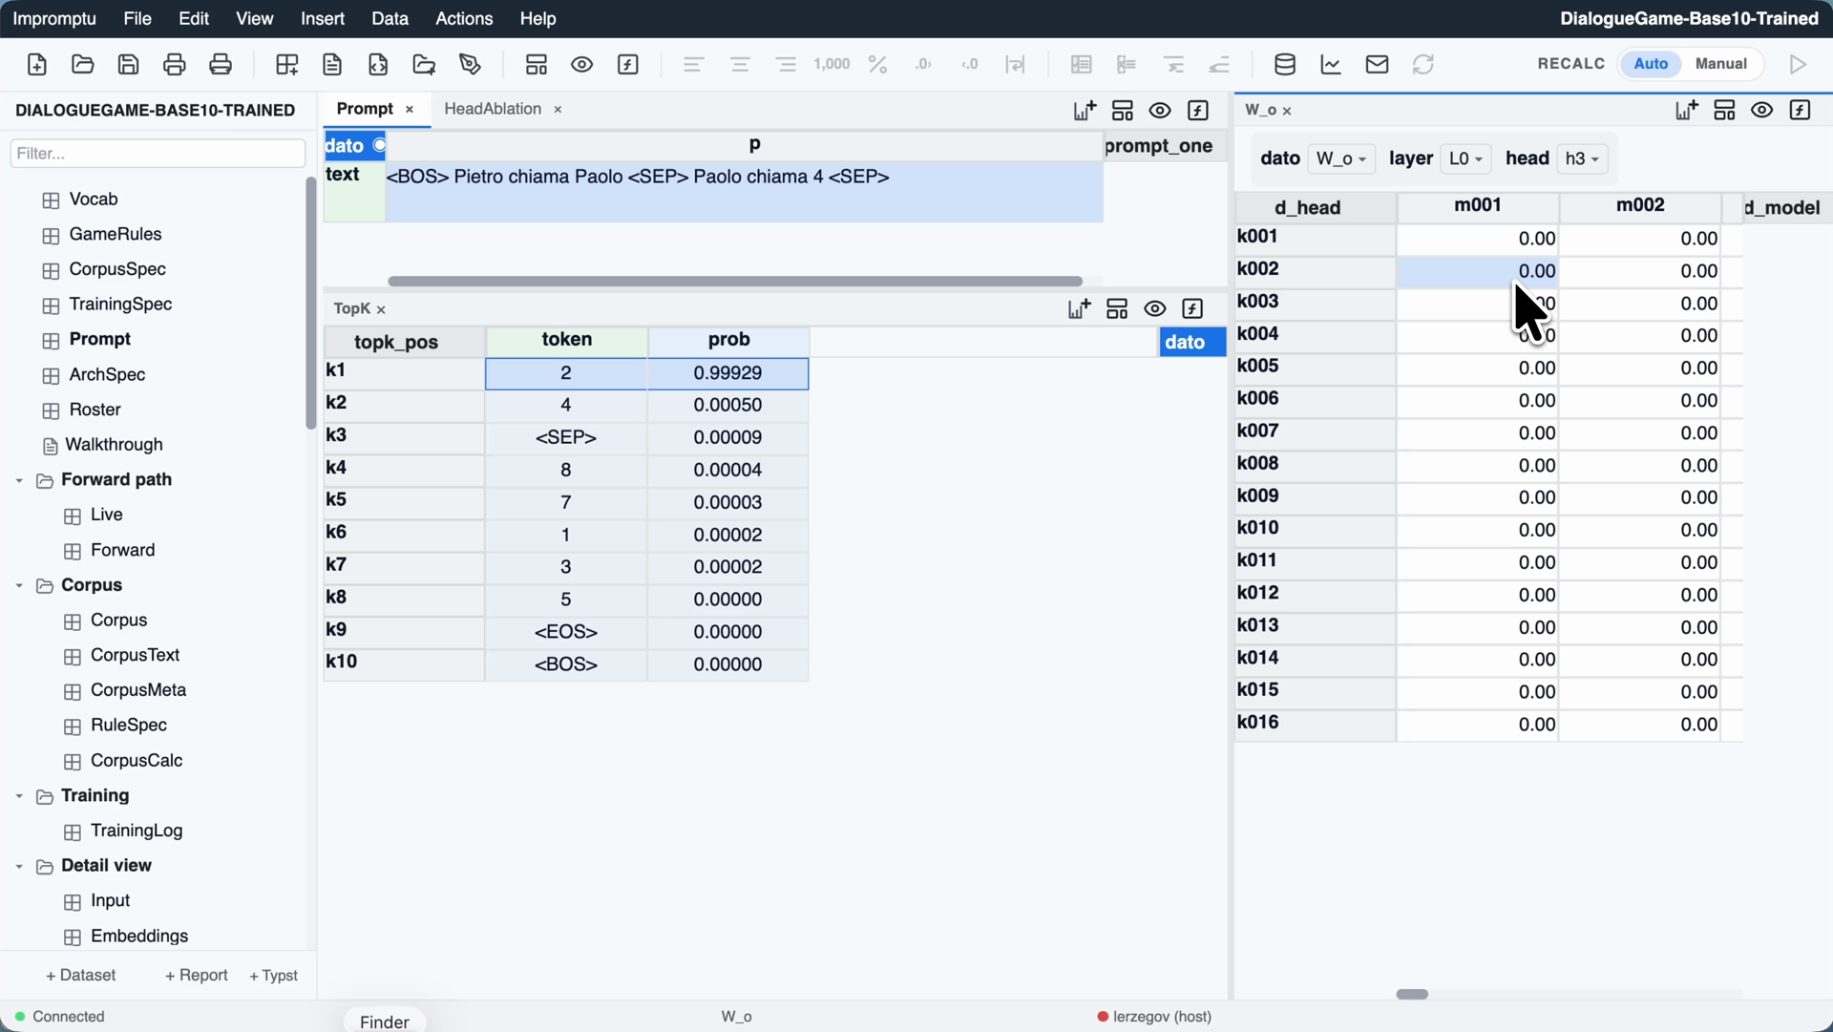Collapse the Corpus folder
Viewport: 1833px width, 1032px height.
pos(19,585)
